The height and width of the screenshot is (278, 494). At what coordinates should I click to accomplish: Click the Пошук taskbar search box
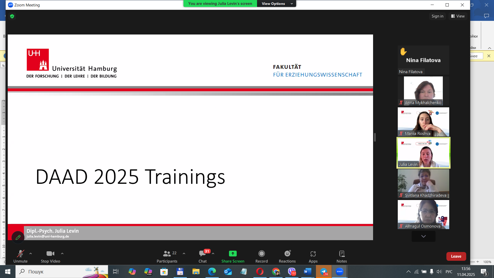click(x=62, y=272)
